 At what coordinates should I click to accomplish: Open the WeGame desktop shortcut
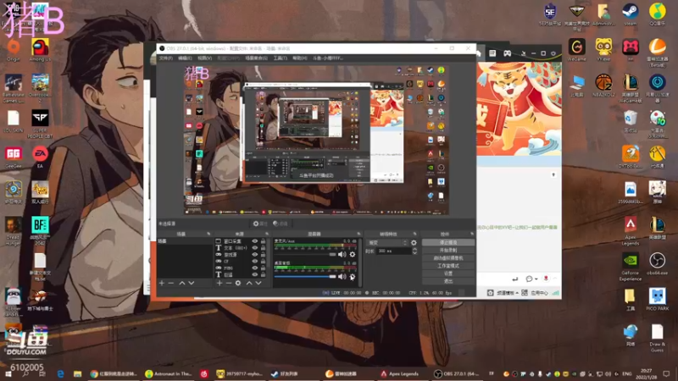click(577, 50)
